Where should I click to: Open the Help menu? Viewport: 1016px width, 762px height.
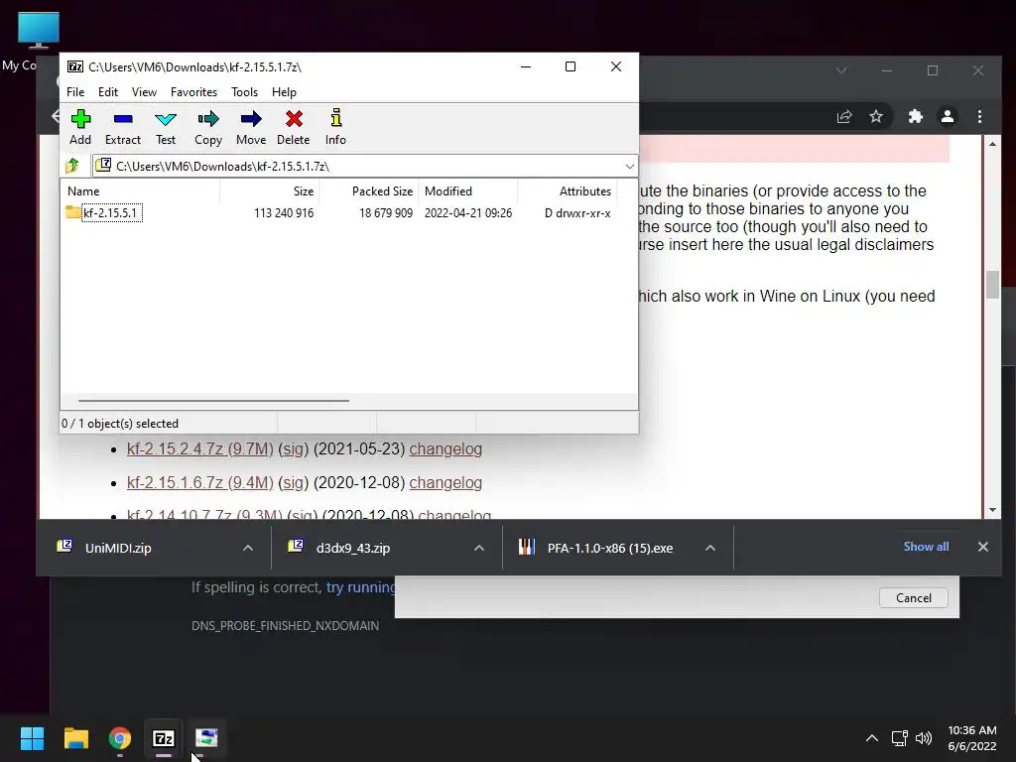click(x=284, y=92)
